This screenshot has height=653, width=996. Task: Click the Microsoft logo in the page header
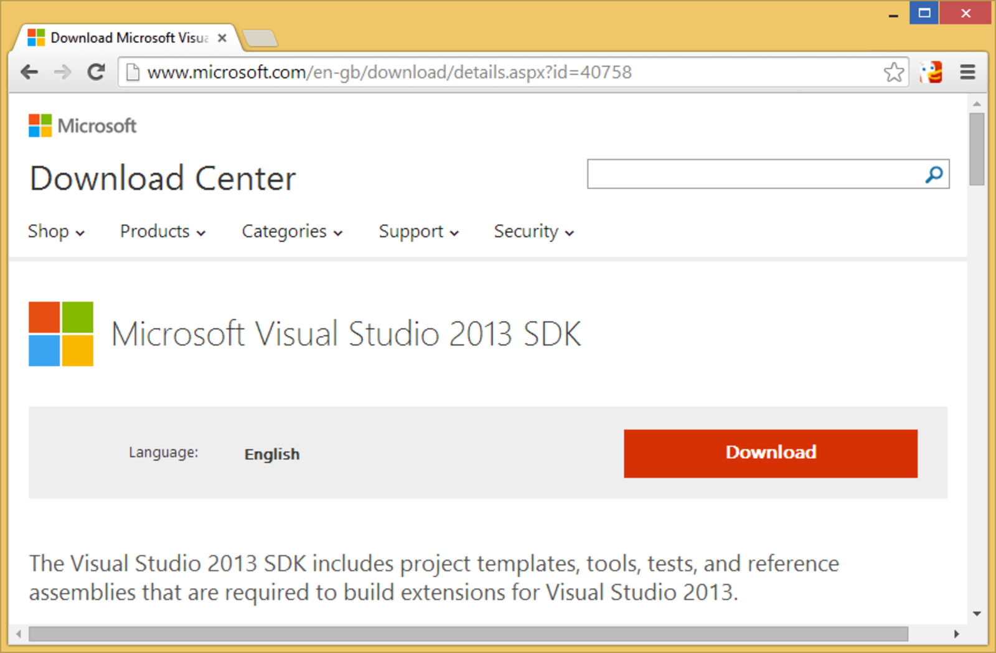tap(82, 126)
